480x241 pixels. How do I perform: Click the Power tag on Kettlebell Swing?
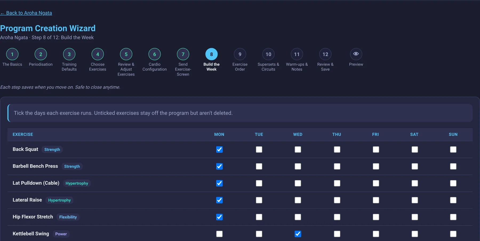pos(61,234)
